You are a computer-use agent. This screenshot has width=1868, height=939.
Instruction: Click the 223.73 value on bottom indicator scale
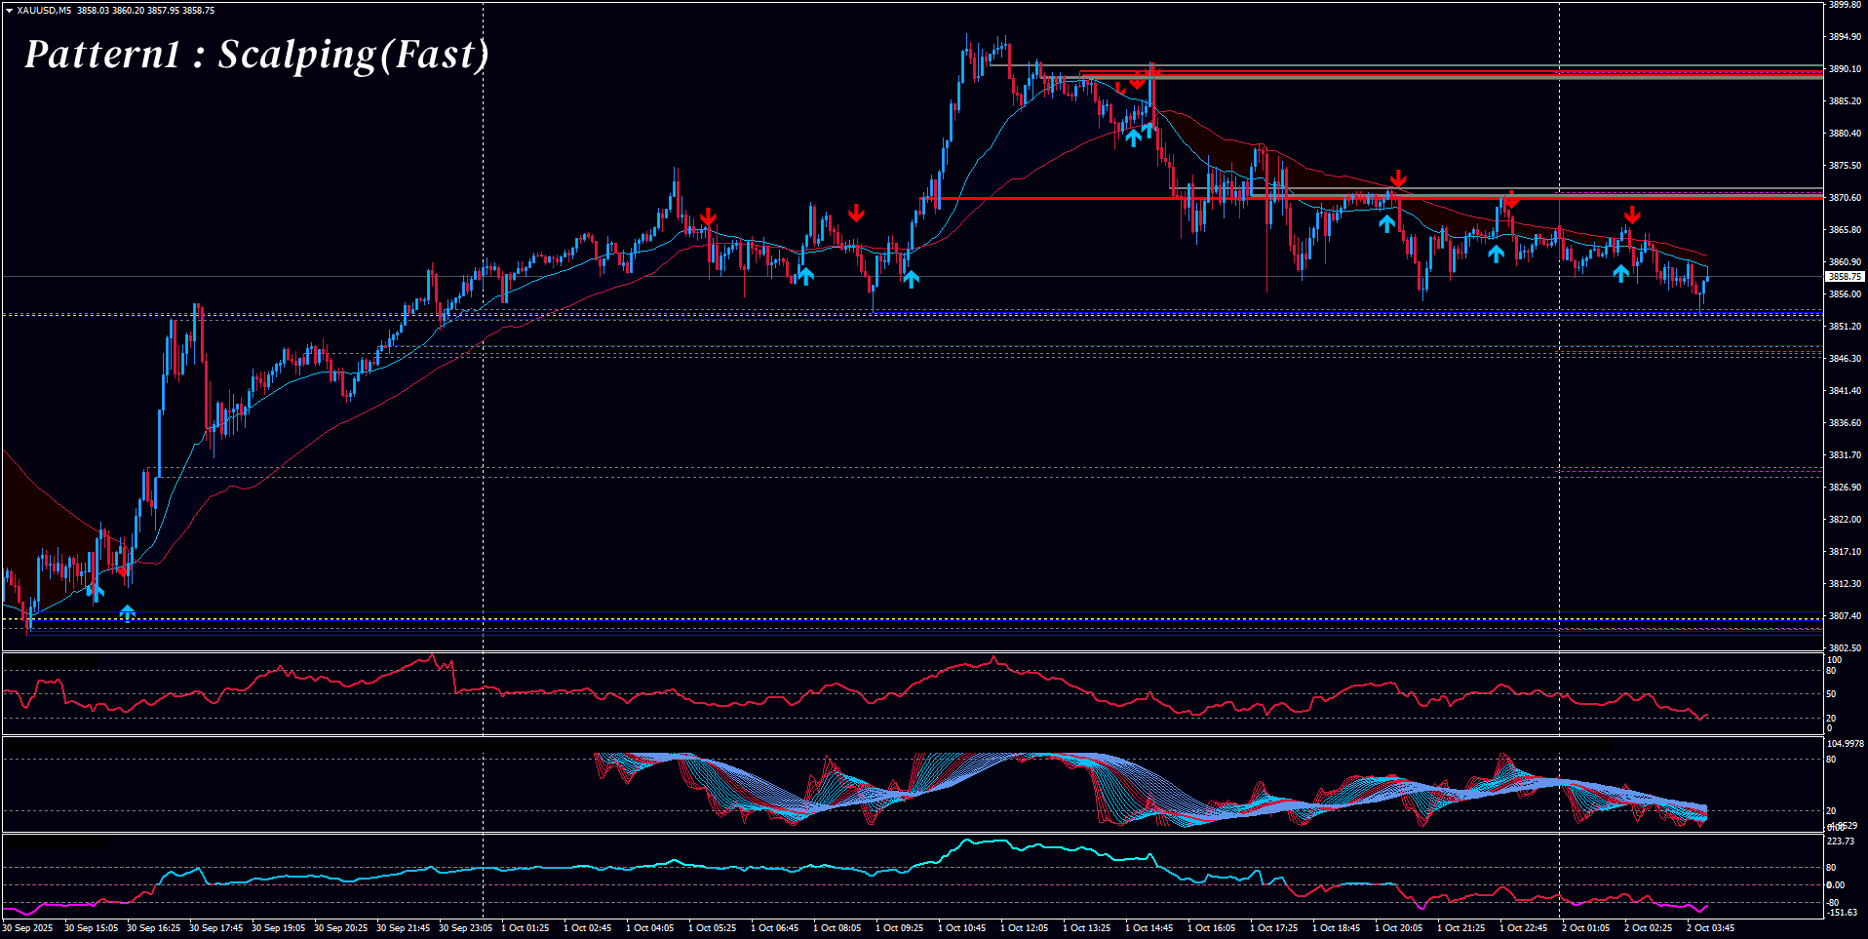[1841, 841]
